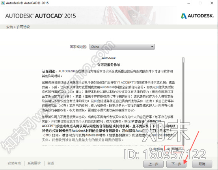Click the Autodesk logo at top right
Screen dimensions: 218x170
(198, 16)
